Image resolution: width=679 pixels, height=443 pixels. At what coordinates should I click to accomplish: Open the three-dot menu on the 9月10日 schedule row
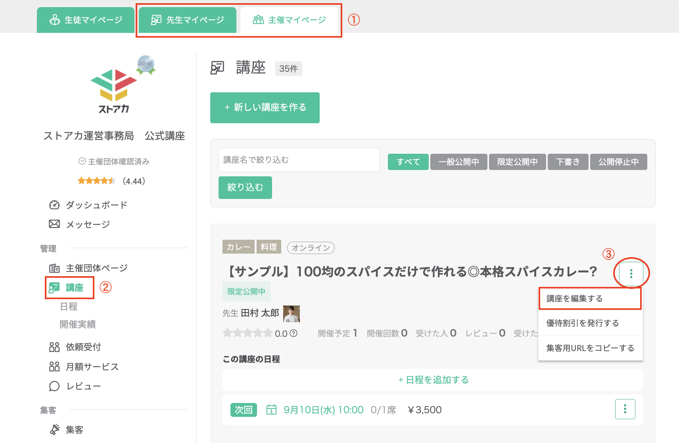tap(625, 409)
